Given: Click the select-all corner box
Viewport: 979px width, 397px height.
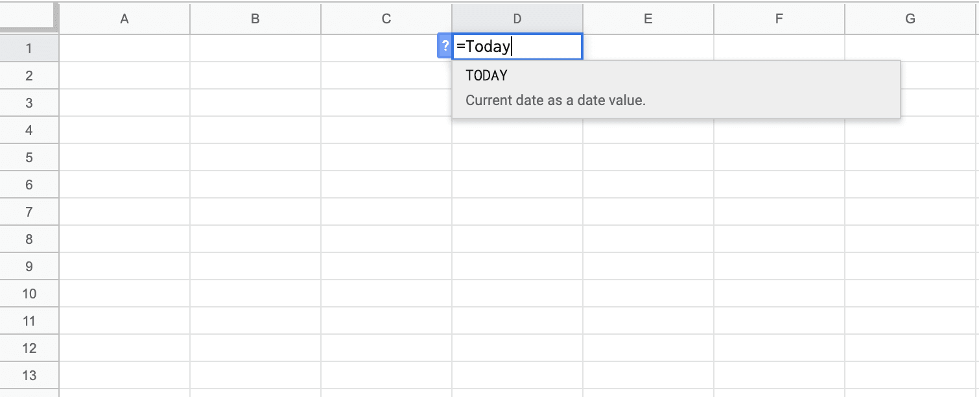Looking at the screenshot, I should 29,18.
